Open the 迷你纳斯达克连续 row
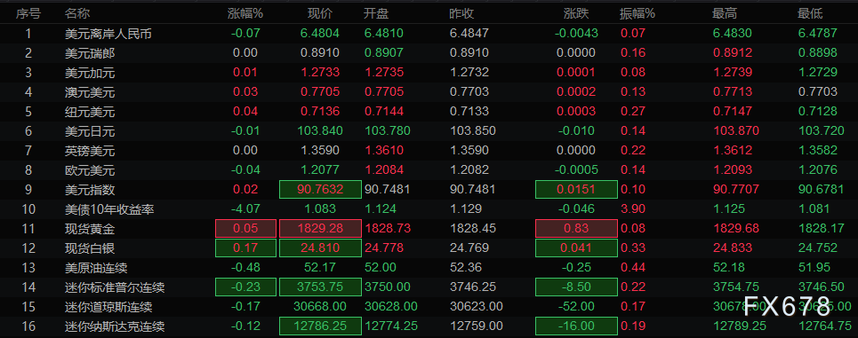This screenshot has width=858, height=338. pyautogui.click(x=429, y=326)
